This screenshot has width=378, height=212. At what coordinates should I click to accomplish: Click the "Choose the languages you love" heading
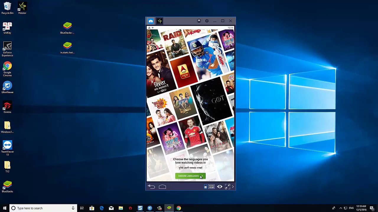pos(190,161)
